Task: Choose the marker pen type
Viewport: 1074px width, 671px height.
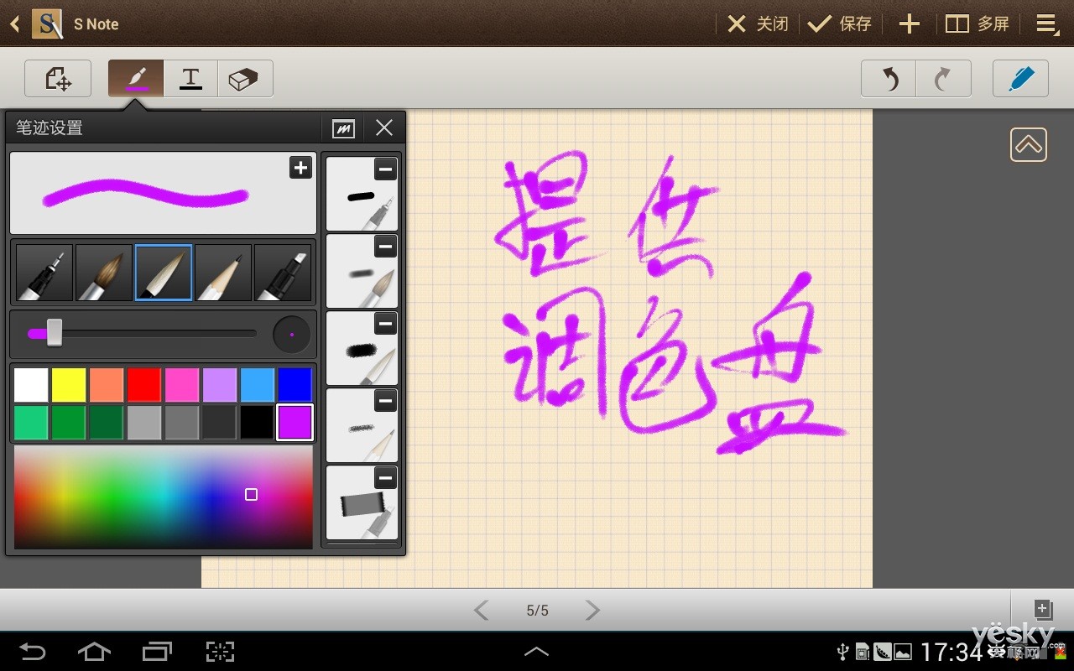Action: click(x=283, y=273)
